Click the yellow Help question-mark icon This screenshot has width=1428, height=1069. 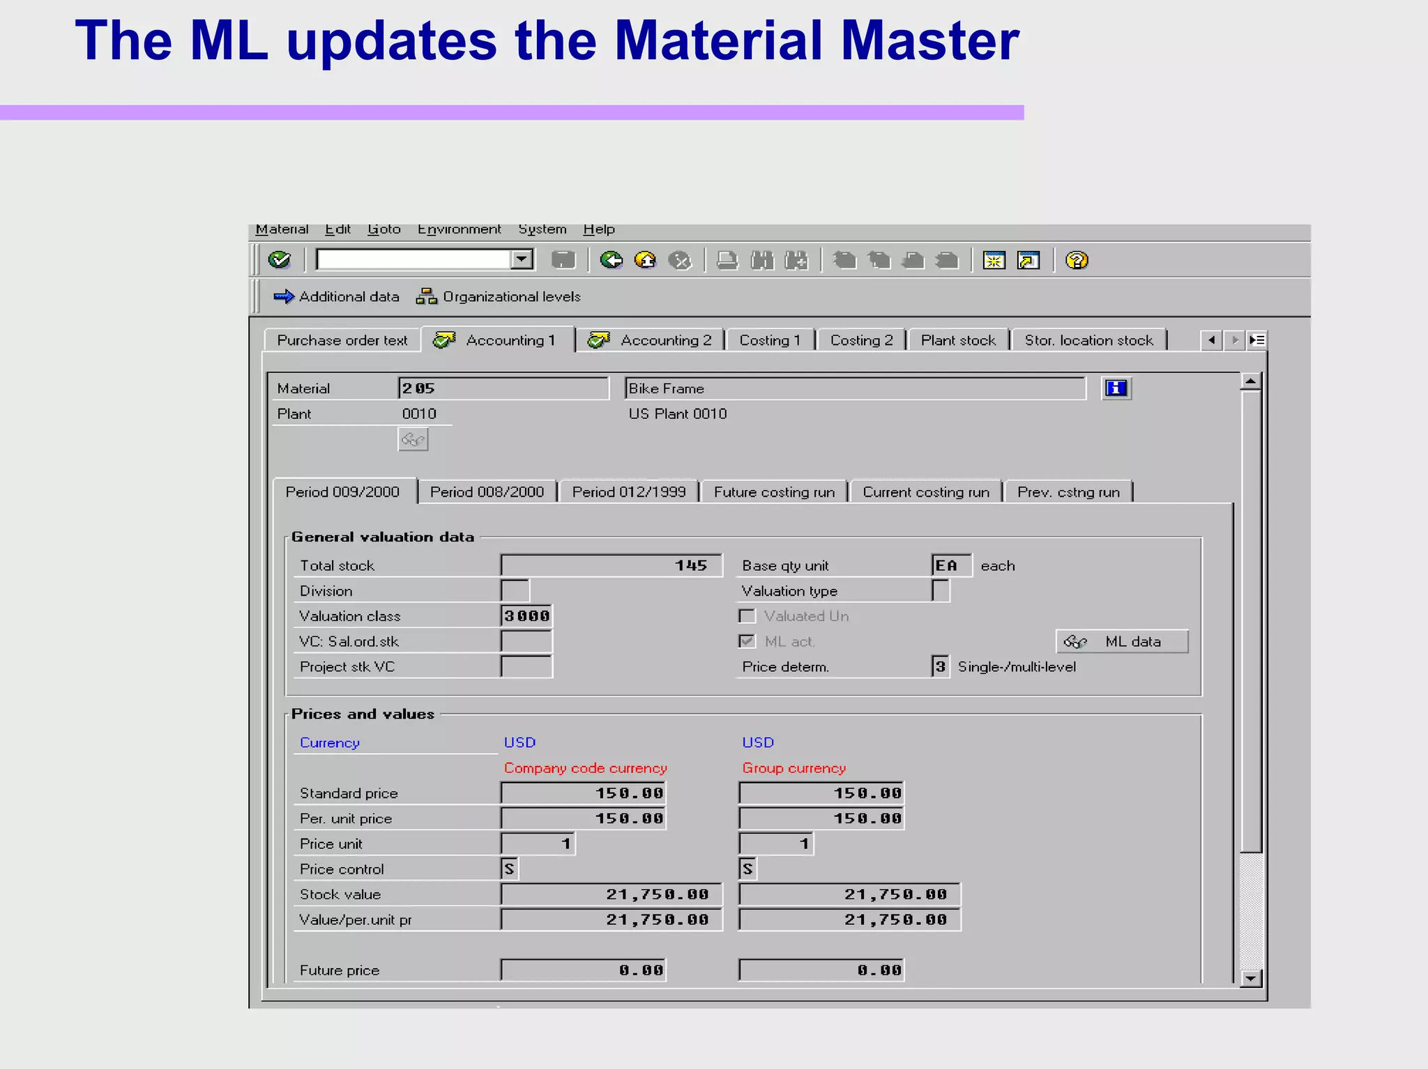click(1077, 260)
